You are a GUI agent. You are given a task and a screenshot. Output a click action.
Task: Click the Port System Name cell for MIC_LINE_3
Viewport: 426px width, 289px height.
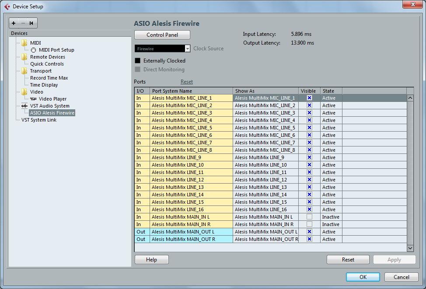pyautogui.click(x=191, y=113)
